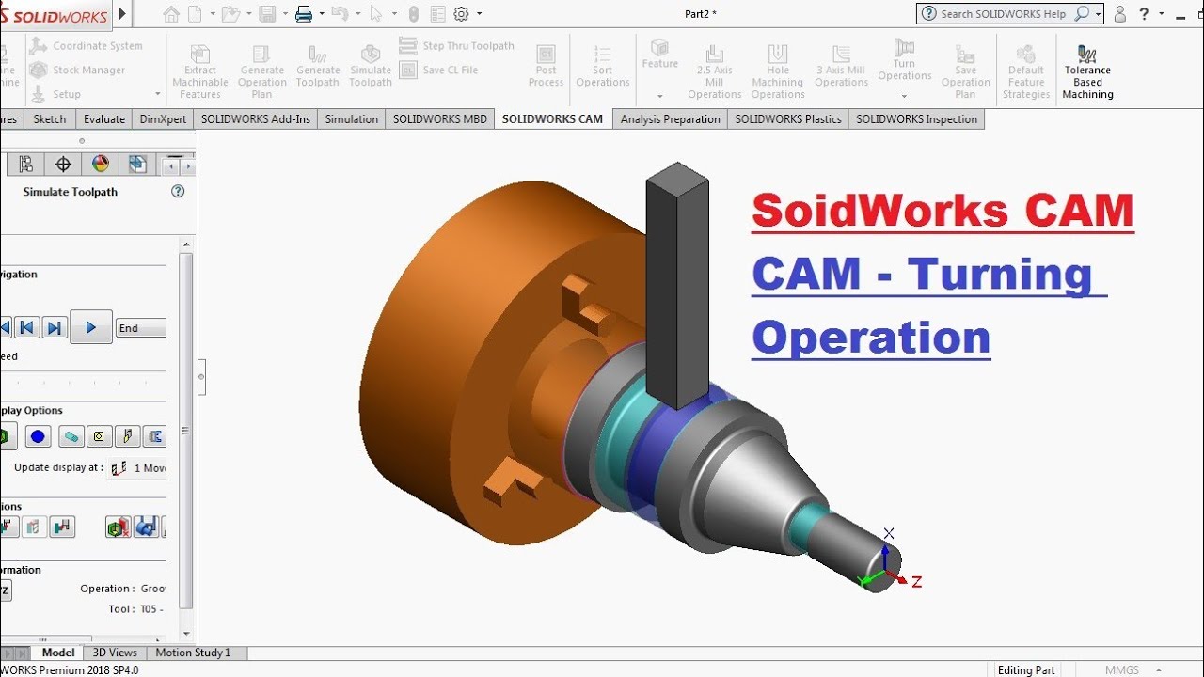
Task: Open the SOLIDWORKS Plastics tab
Action: pyautogui.click(x=788, y=119)
